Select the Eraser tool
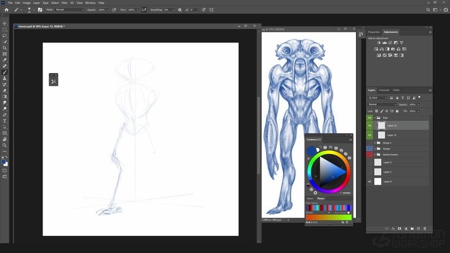 4,90
